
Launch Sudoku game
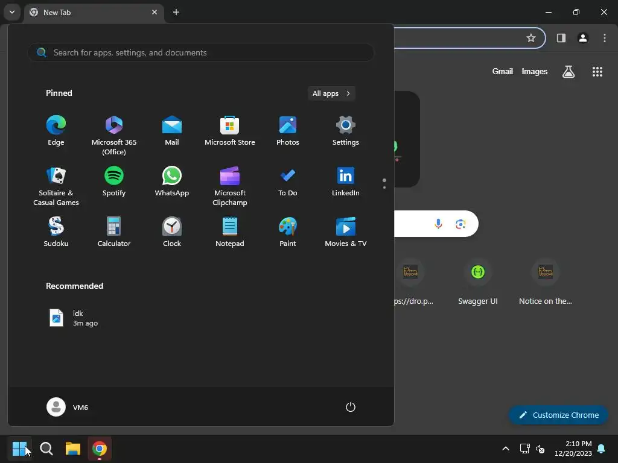point(56,232)
